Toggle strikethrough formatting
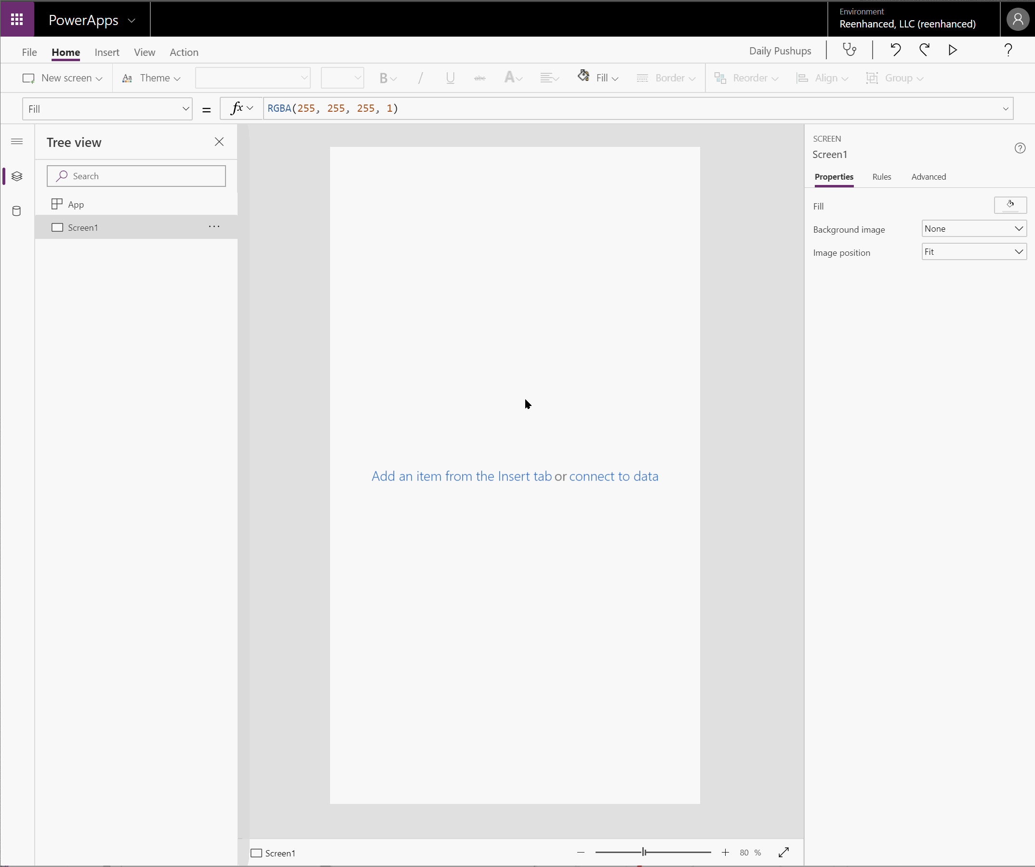The height and width of the screenshot is (867, 1035). [479, 78]
